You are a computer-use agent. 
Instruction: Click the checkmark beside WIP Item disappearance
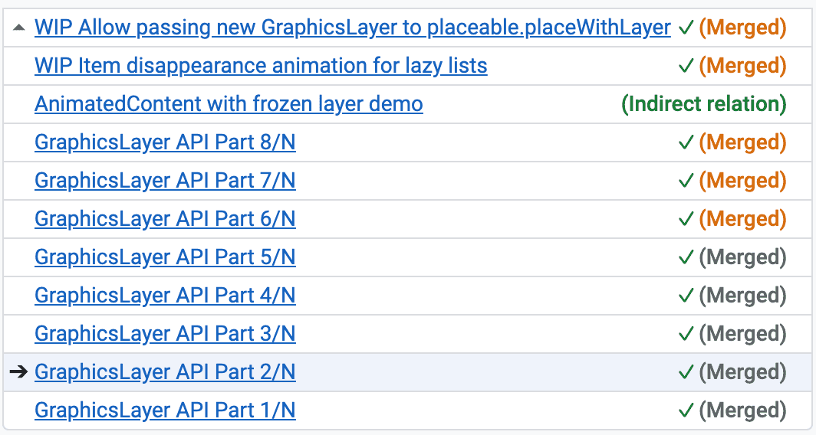pyautogui.click(x=686, y=66)
